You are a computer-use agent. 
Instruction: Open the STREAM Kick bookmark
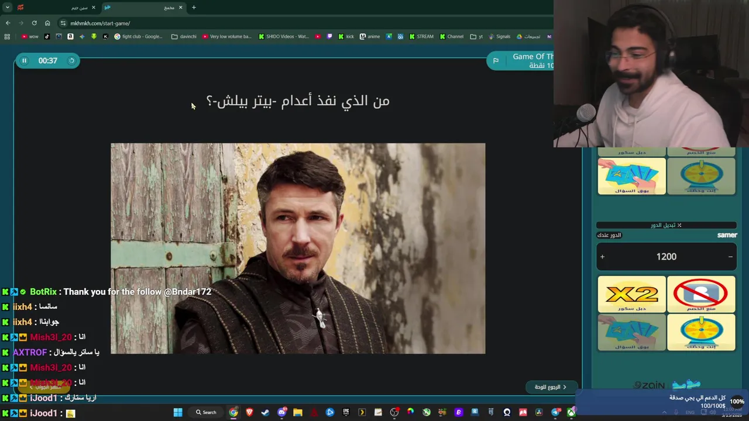pos(421,37)
